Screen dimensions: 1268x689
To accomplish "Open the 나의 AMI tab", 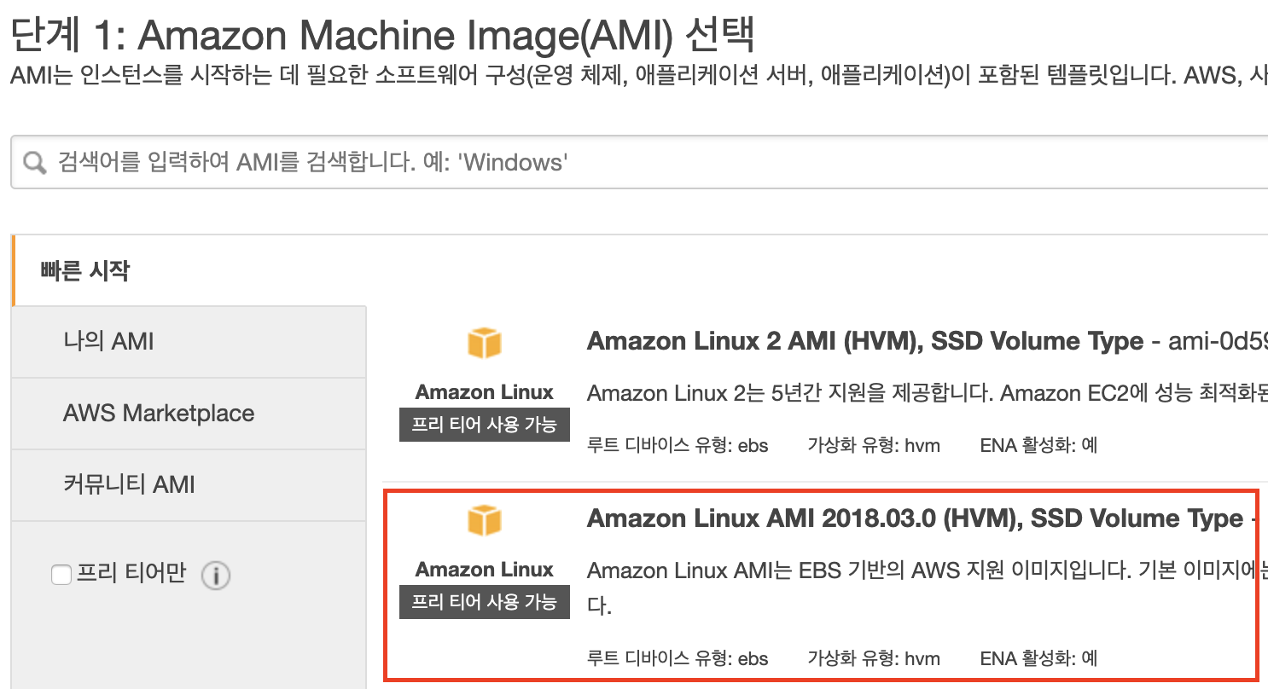I will tap(189, 342).
